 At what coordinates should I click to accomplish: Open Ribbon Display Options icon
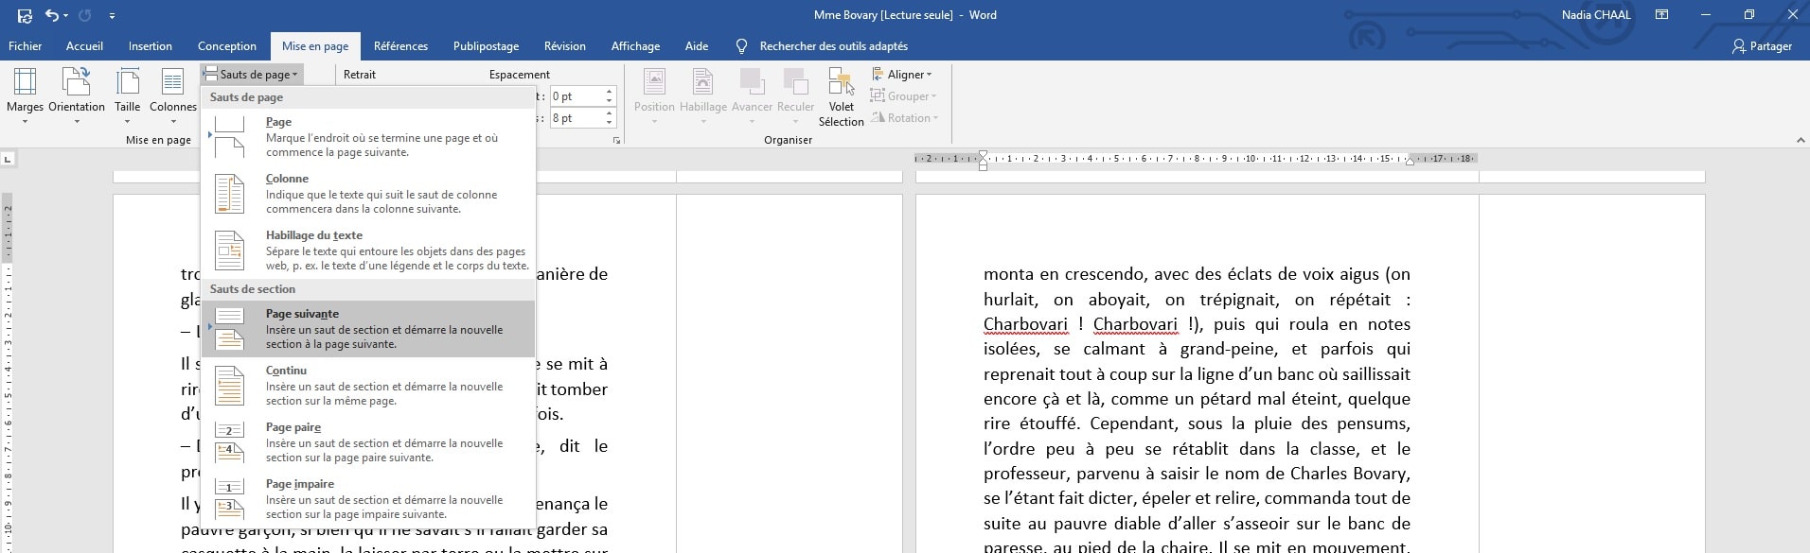click(1661, 15)
